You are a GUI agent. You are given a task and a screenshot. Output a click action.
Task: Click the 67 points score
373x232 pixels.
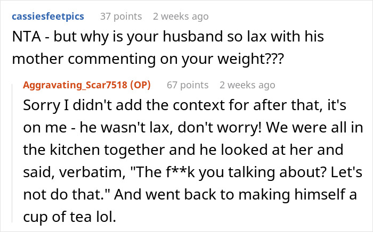click(x=187, y=85)
